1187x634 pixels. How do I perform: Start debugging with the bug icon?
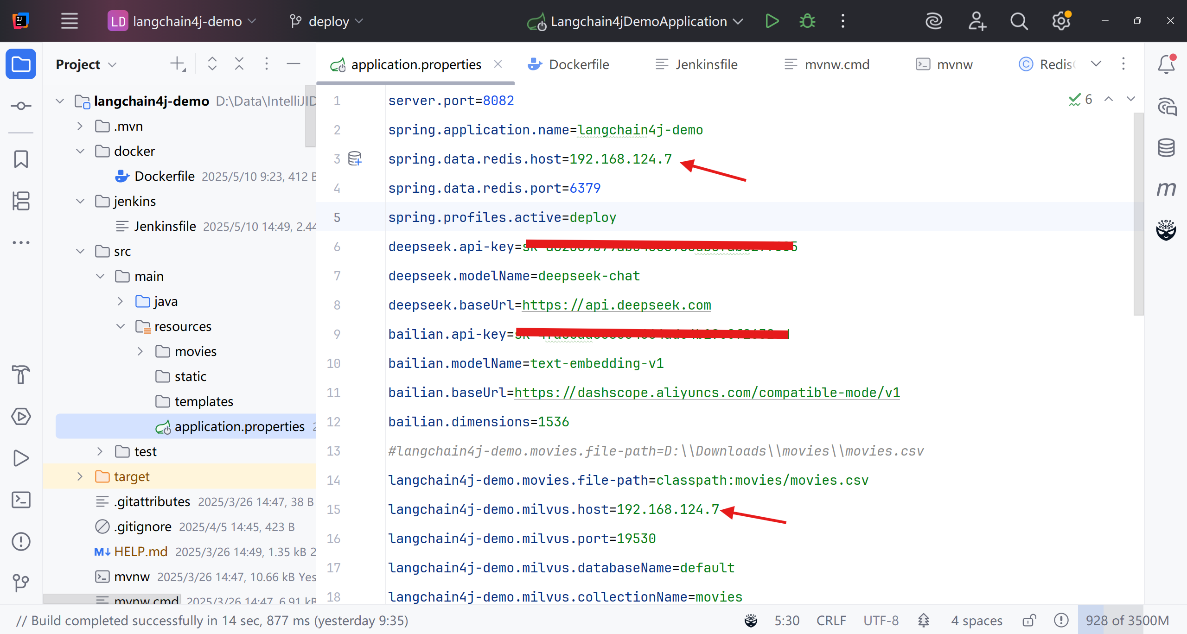[807, 21]
